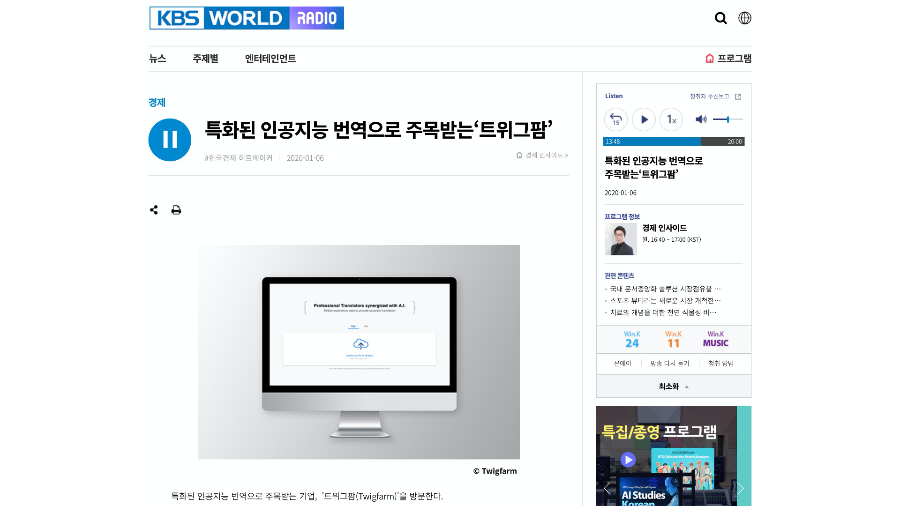The width and height of the screenshot is (900, 506).
Task: Mute the speaker volume icon
Action: click(701, 119)
